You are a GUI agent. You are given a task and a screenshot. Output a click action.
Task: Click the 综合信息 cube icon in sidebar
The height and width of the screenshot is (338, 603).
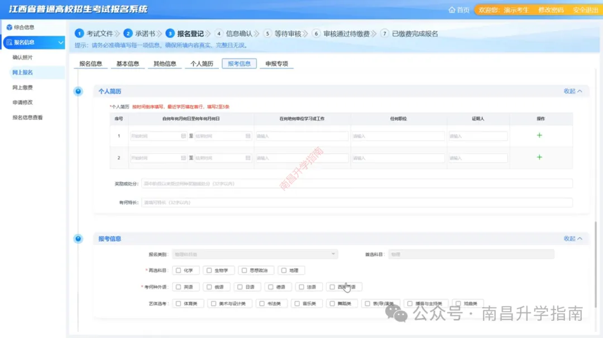[9, 27]
